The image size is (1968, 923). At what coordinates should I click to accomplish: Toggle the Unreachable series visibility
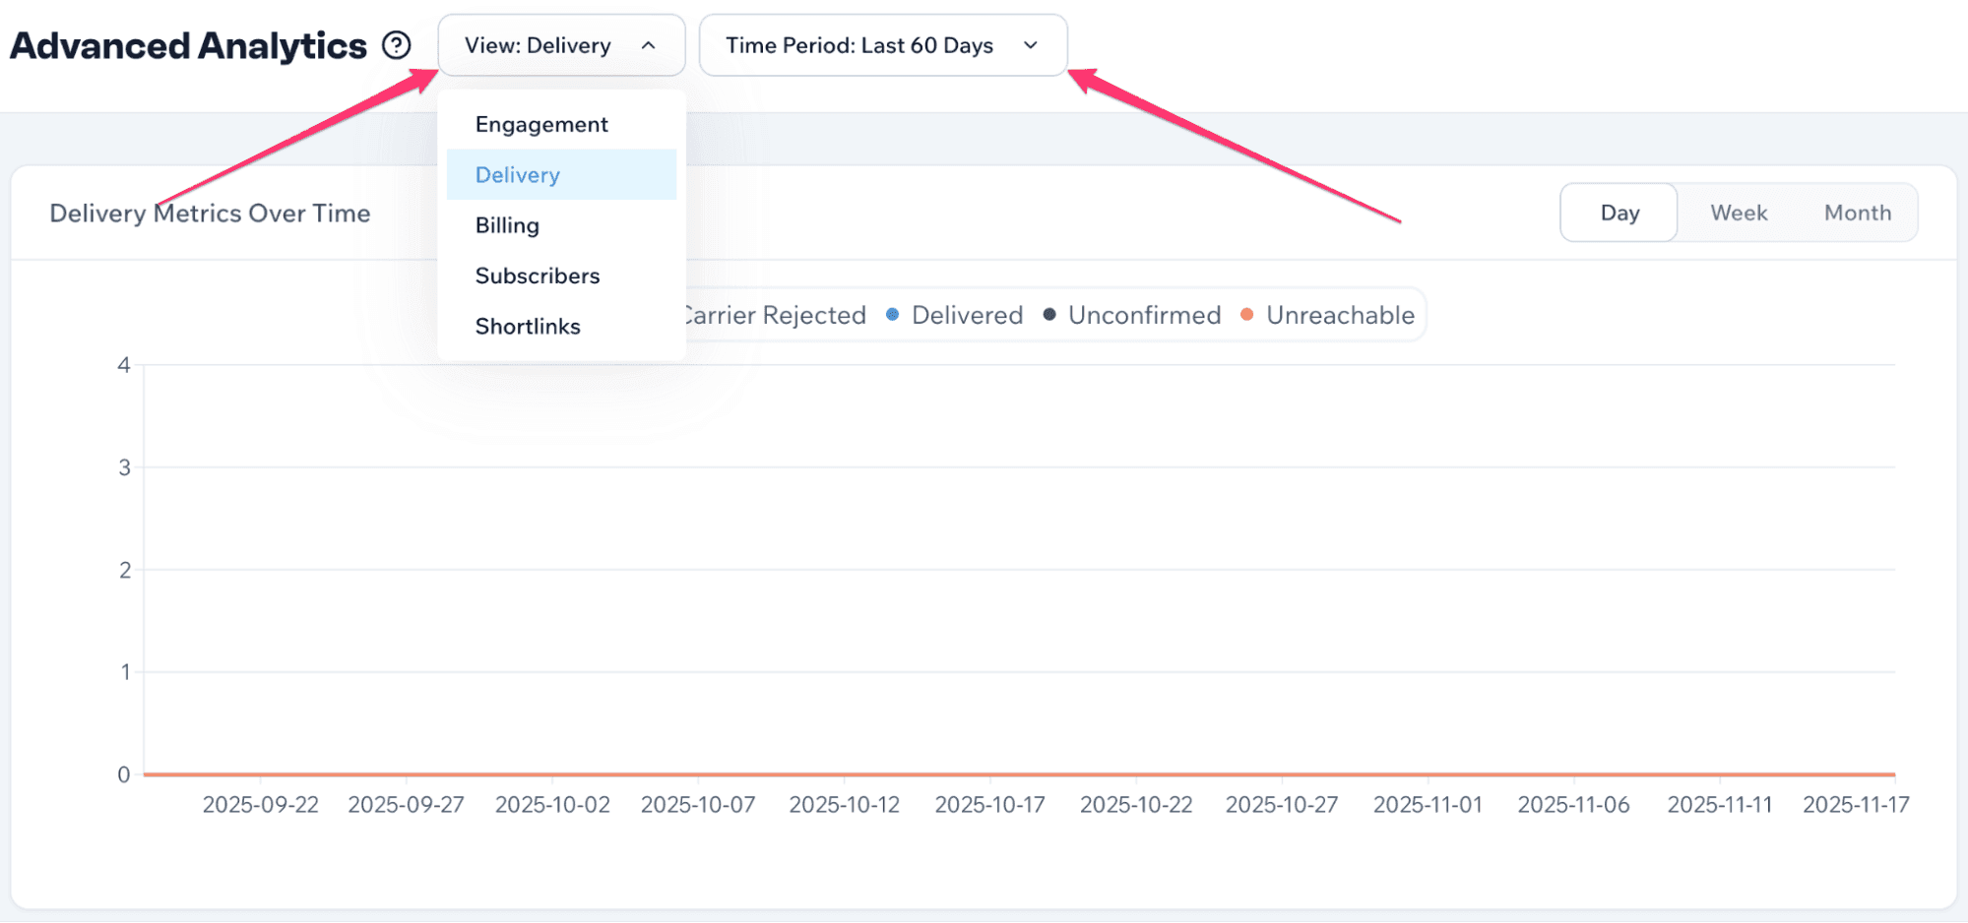point(1340,314)
